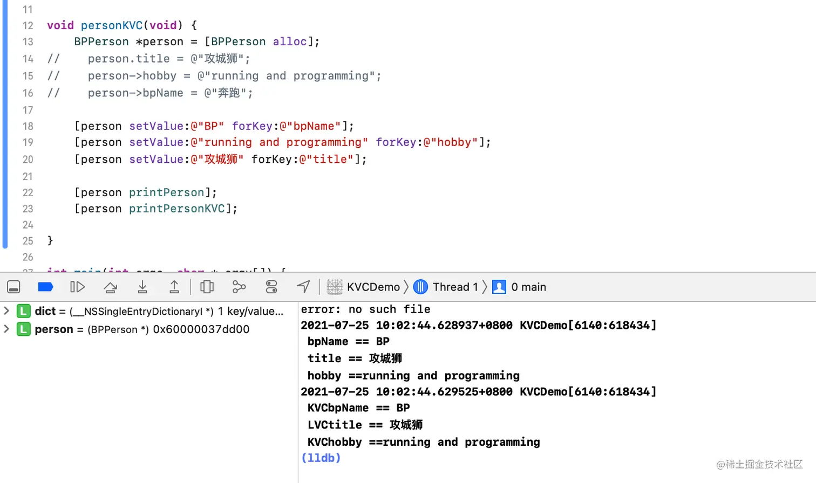Viewport: 816px width, 483px height.
Task: Step out of the current function
Action: coord(173,287)
